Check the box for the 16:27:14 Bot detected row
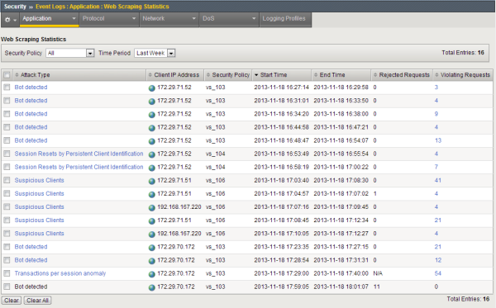The height and width of the screenshot is (308, 496). pos(7,88)
